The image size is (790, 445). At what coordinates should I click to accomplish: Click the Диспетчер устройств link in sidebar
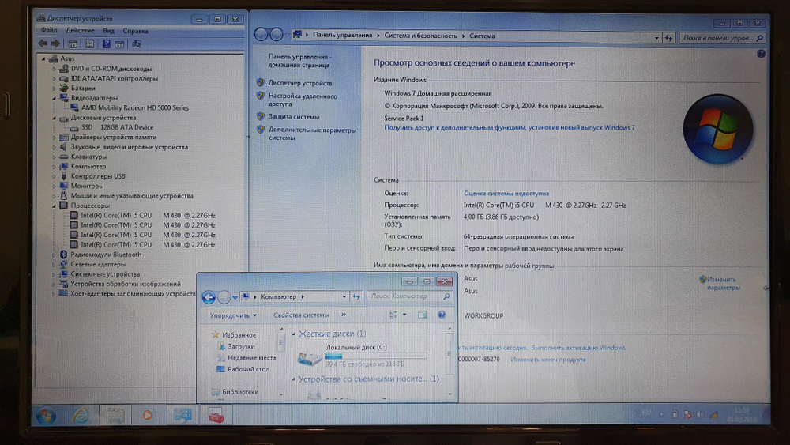pyautogui.click(x=299, y=83)
